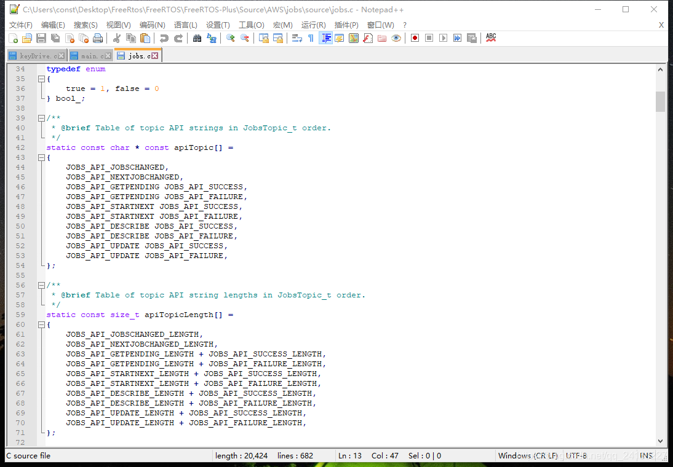Close the keyDrive.c tab
The height and width of the screenshot is (467, 673).
point(62,56)
